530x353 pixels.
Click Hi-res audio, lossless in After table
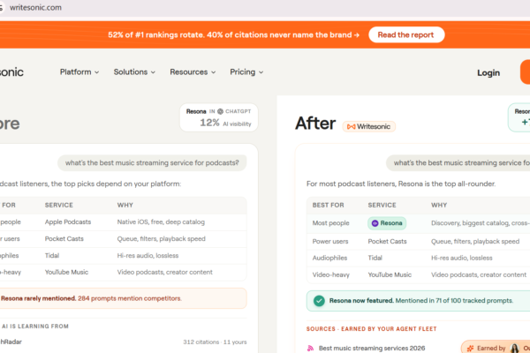tap(462, 258)
